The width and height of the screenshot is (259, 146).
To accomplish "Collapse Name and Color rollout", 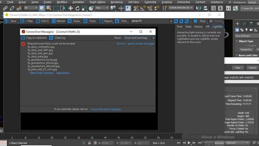I will (247, 55).
